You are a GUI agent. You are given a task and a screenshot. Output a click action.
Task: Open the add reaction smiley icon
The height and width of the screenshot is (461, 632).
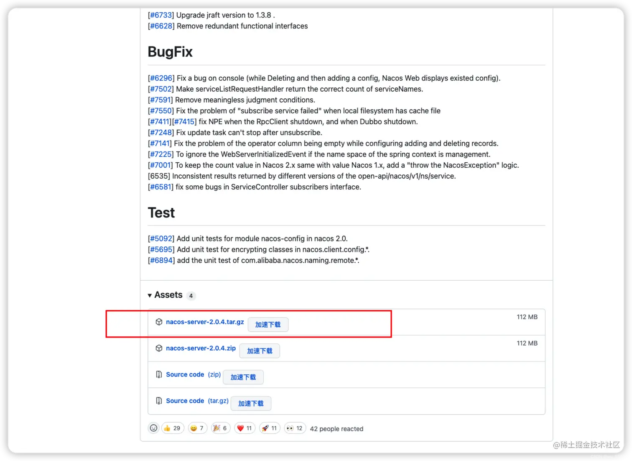pyautogui.click(x=153, y=428)
